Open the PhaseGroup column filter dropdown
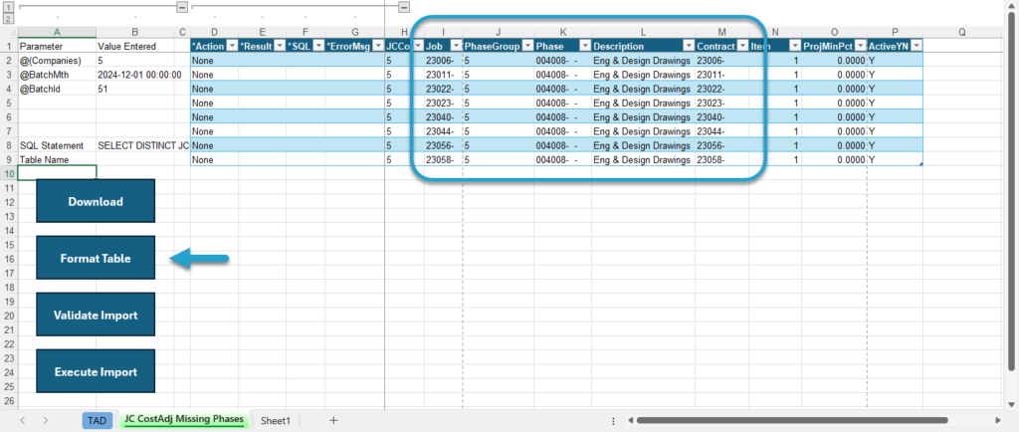 (527, 46)
